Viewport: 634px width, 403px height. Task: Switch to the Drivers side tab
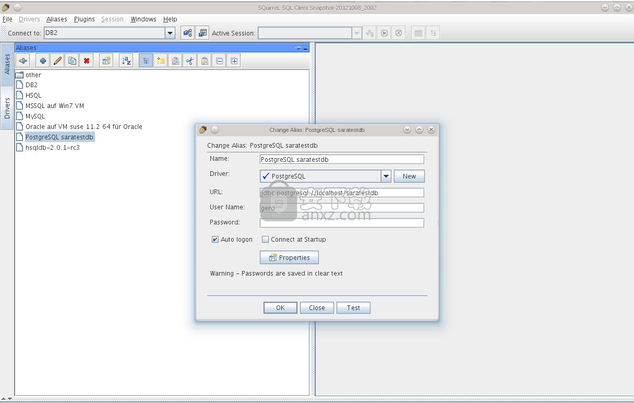[7, 108]
